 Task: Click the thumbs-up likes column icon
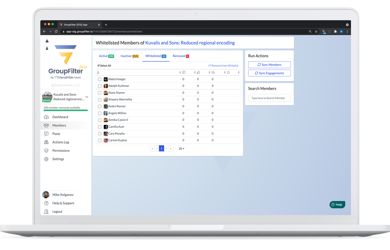pyautogui.click(x=198, y=72)
